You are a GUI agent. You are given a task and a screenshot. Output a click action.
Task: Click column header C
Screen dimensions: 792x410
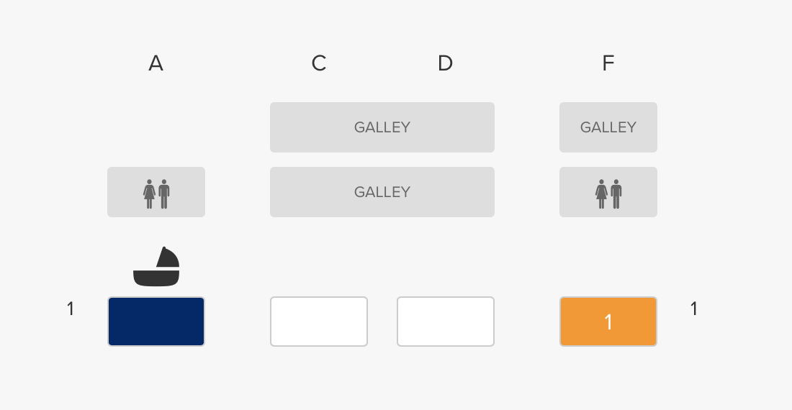tap(319, 63)
